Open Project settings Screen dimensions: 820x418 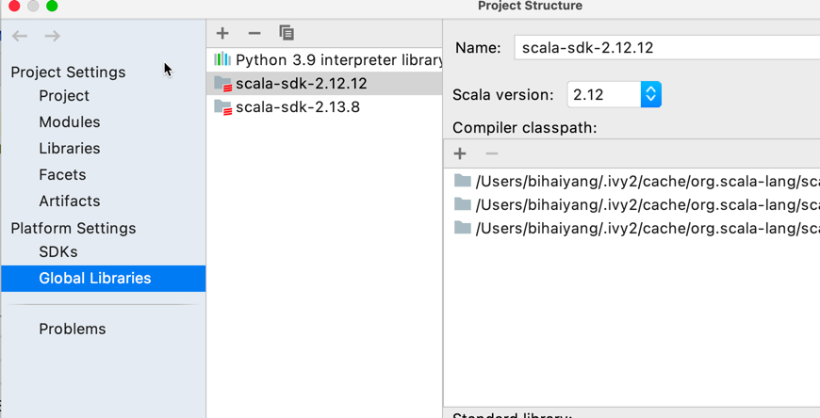64,96
